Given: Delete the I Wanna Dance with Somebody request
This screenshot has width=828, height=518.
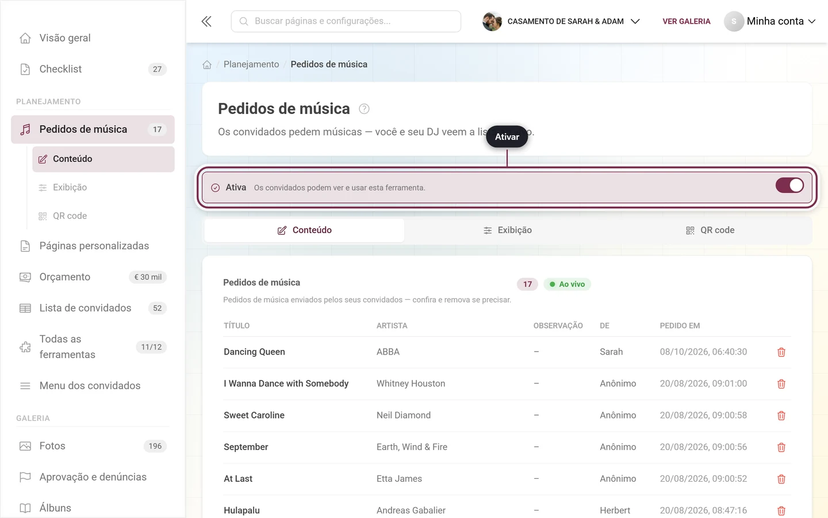Looking at the screenshot, I should point(781,384).
